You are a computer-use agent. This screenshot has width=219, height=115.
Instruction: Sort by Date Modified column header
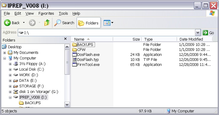(194, 39)
